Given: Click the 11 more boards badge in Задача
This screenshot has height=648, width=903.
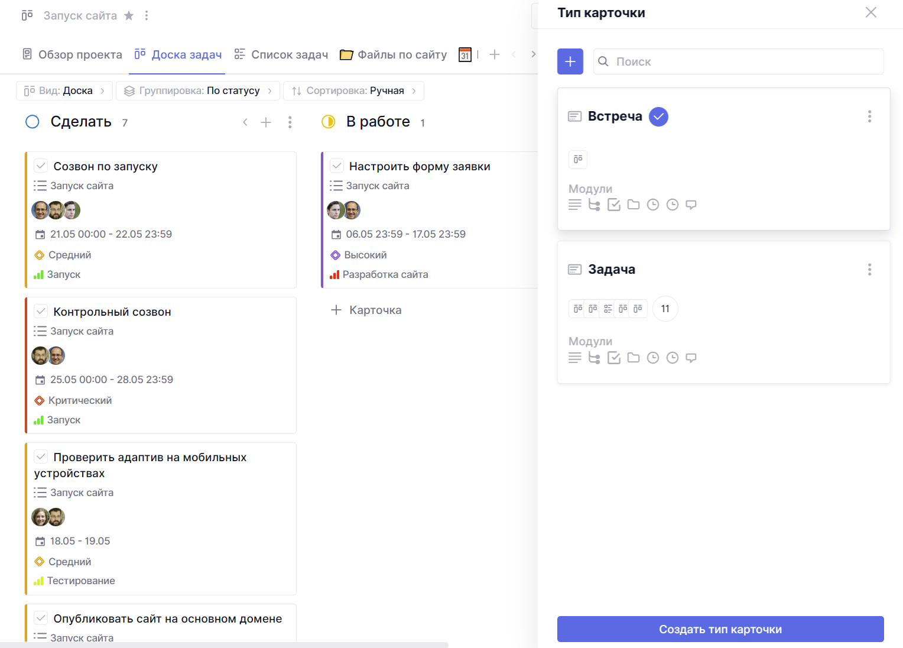Looking at the screenshot, I should point(665,309).
